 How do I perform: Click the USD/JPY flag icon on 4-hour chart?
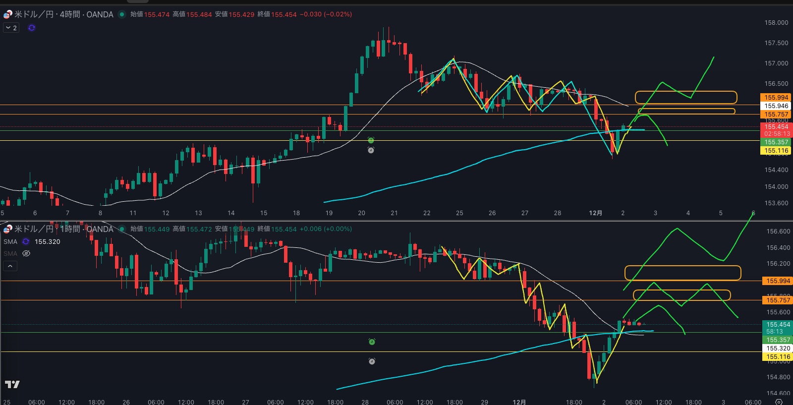click(x=7, y=14)
